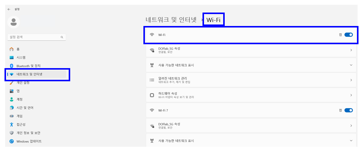Disable the Wi-Fi 7 toggle
The height and width of the screenshot is (150, 363).
[349, 110]
